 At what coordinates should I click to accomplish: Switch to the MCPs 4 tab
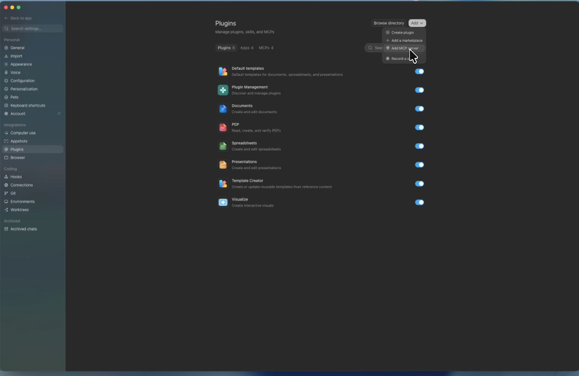click(266, 48)
